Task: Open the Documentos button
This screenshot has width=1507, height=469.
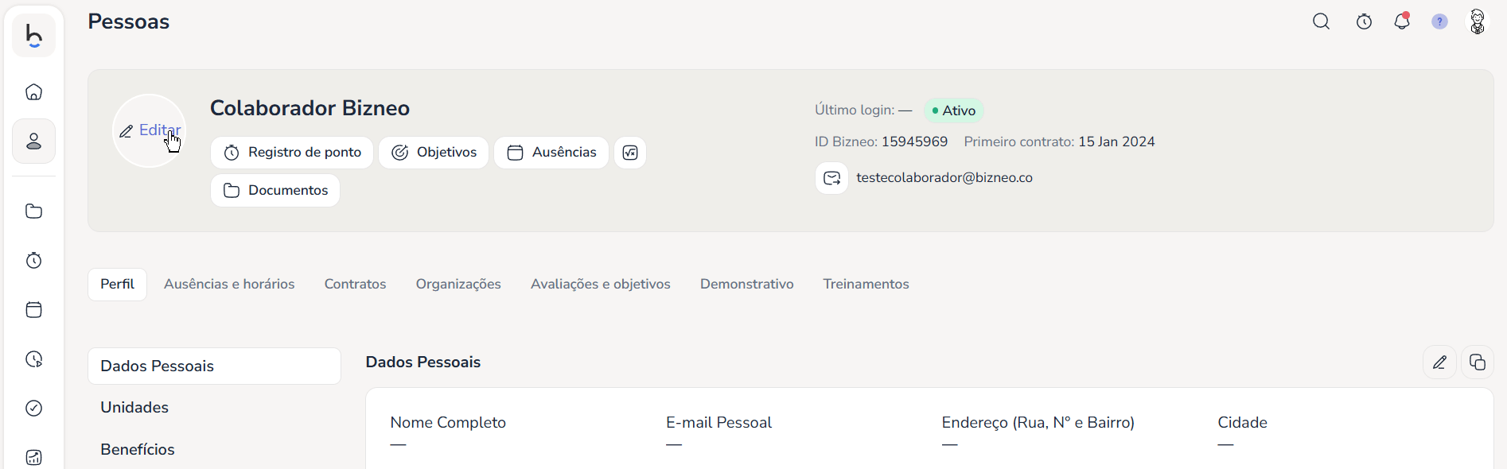Action: pos(275,191)
